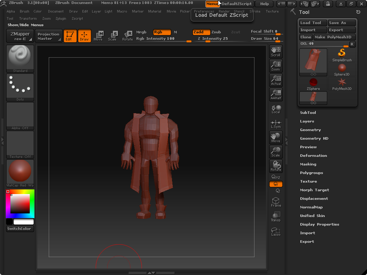The width and height of the screenshot is (367, 275).
Task: Click the SwitchColor button
Action: pyautogui.click(x=20, y=229)
